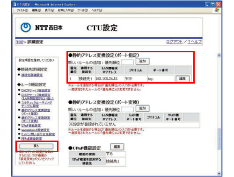
Task: Click 編集 button beside UPnP機能設定
Action: [x=117, y=147]
